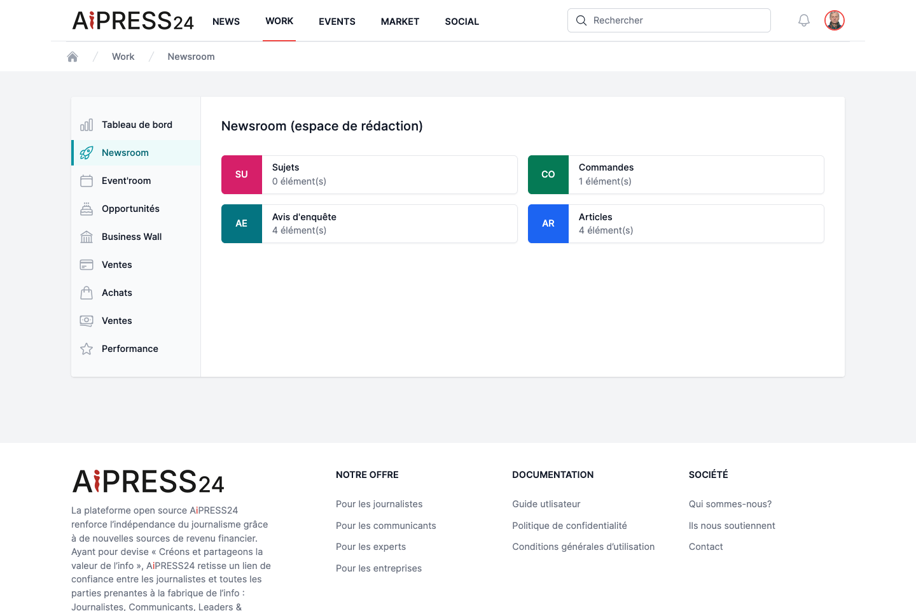Switch to the NEWS top menu
The height and width of the screenshot is (611, 916).
(x=226, y=22)
